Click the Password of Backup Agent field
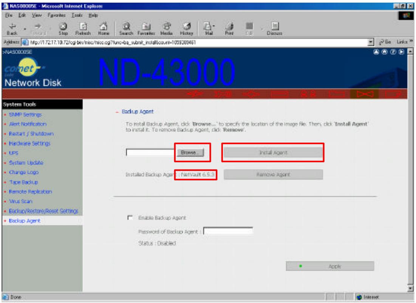Screen dimensions: 416x303 pyautogui.click(x=228, y=231)
